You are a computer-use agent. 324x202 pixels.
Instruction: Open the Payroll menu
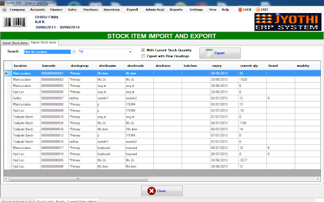click(x=132, y=10)
